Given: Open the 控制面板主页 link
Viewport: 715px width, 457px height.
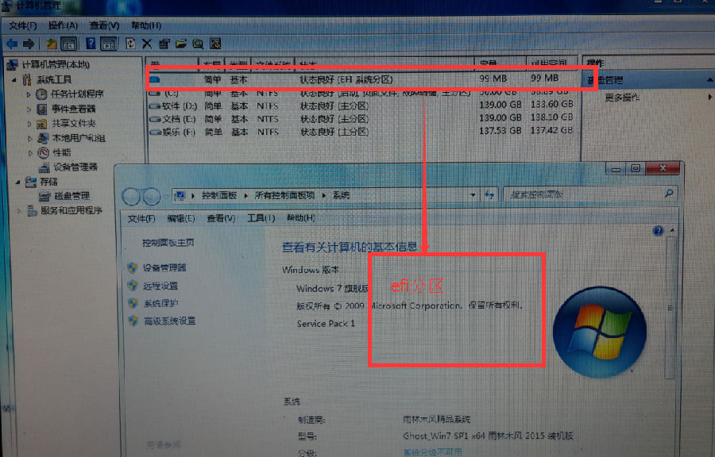Looking at the screenshot, I should [x=168, y=243].
